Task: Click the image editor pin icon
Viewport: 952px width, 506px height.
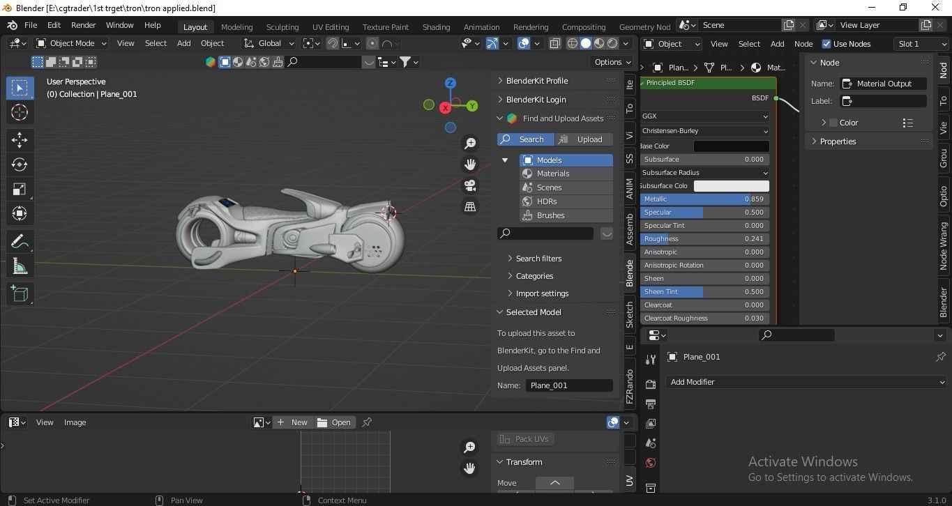Action: coord(367,422)
